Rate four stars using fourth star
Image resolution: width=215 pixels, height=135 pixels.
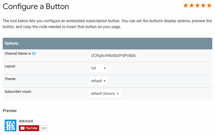pyautogui.click(x=203, y=5)
